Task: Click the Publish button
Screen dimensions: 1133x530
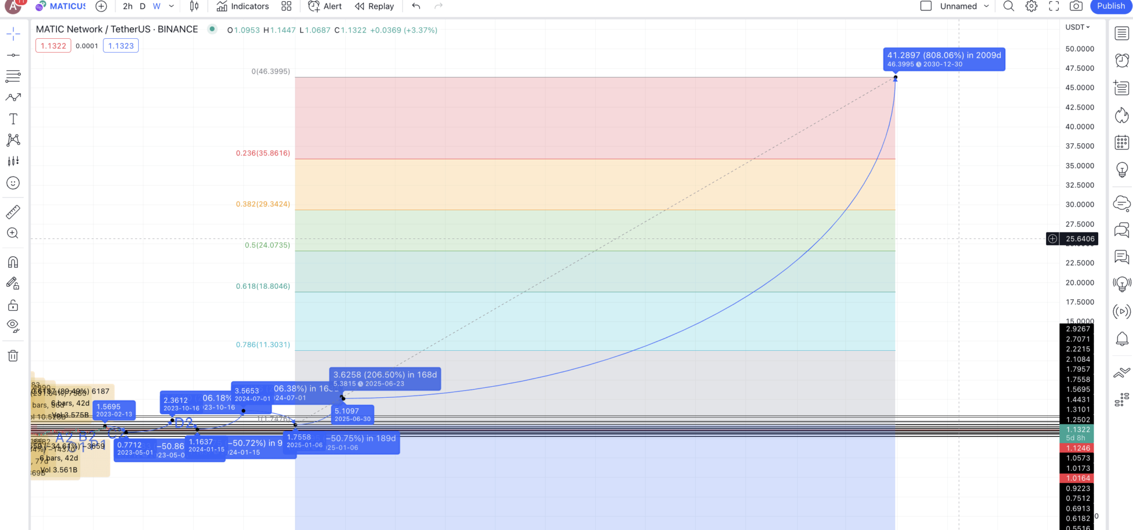Action: [x=1111, y=6]
